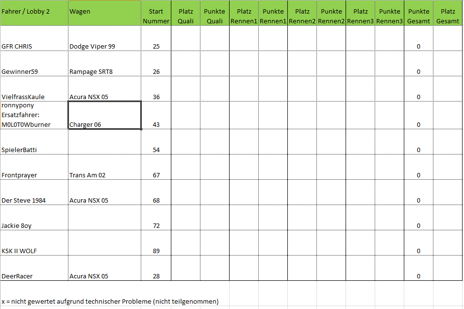
Task: Select the "Start Nummer" header cell
Action: pyautogui.click(x=156, y=16)
